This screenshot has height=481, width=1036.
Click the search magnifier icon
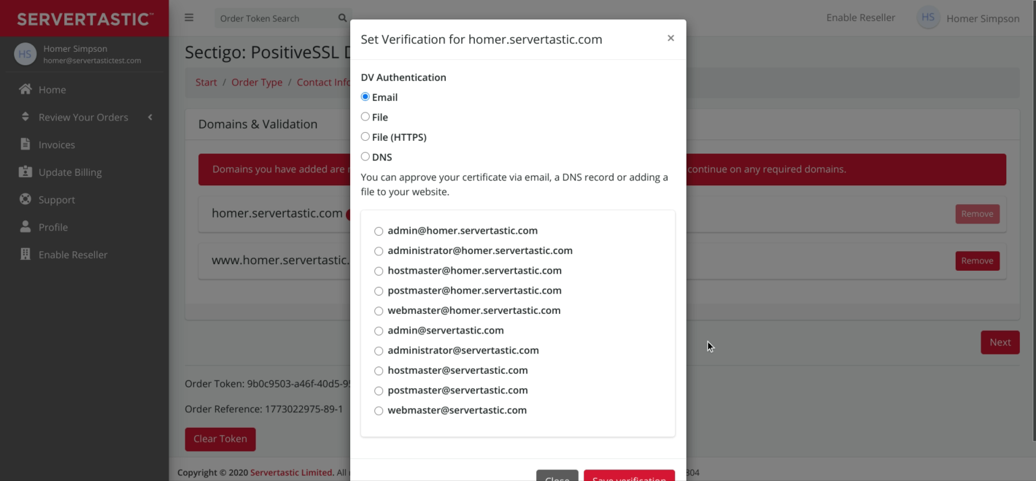[x=342, y=18]
